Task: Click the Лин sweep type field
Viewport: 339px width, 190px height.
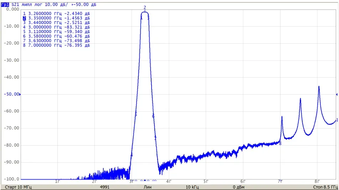Action: click(148, 187)
